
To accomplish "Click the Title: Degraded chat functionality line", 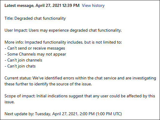I will [35, 19].
